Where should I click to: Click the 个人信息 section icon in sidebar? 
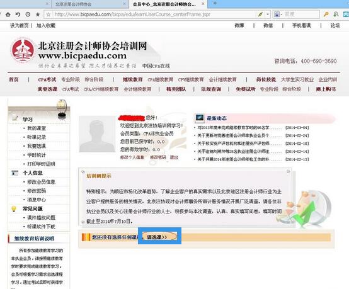(x=14, y=173)
